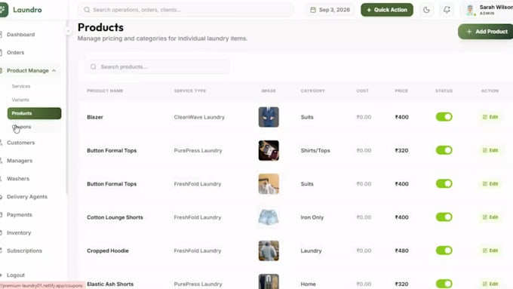The width and height of the screenshot is (513, 289).
Task: Edit the Elastic Ash Shorts product
Action: (490, 284)
